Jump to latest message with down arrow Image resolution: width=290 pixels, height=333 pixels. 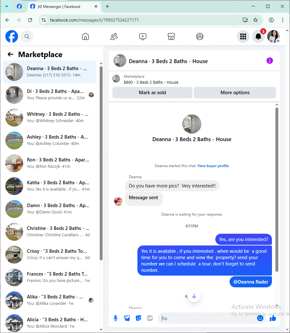[x=194, y=296]
